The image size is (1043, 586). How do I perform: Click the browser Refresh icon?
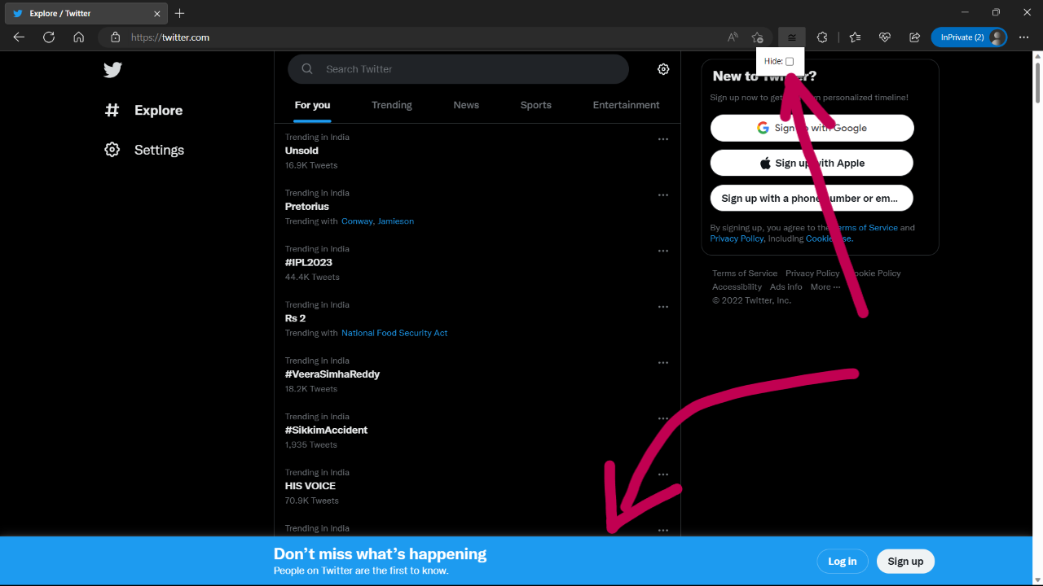tap(48, 37)
